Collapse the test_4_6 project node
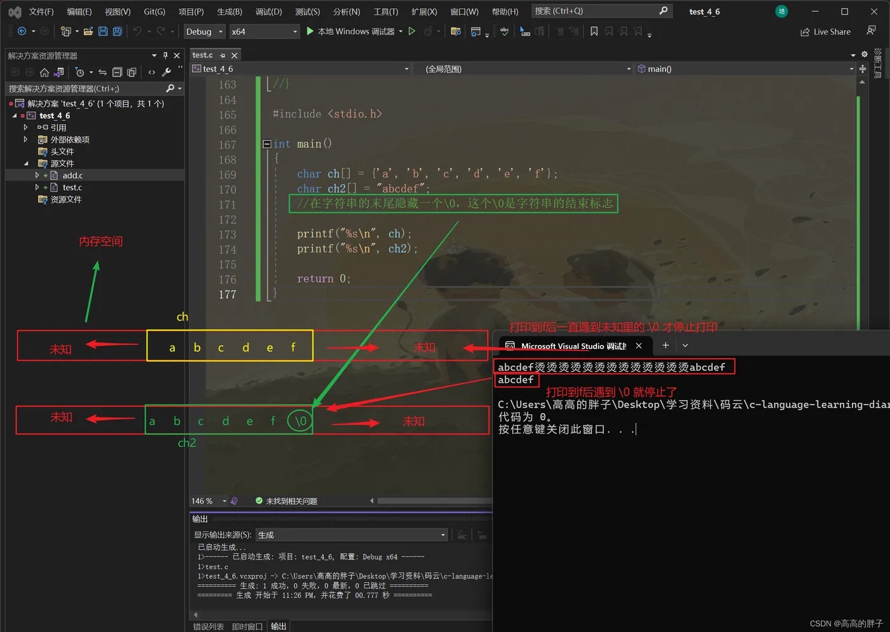 15,116
